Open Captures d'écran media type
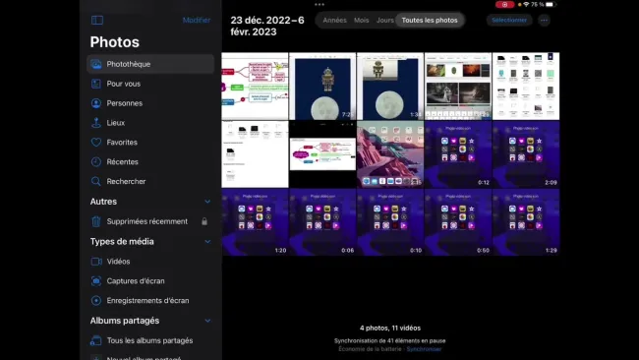The image size is (639, 360). click(150, 281)
